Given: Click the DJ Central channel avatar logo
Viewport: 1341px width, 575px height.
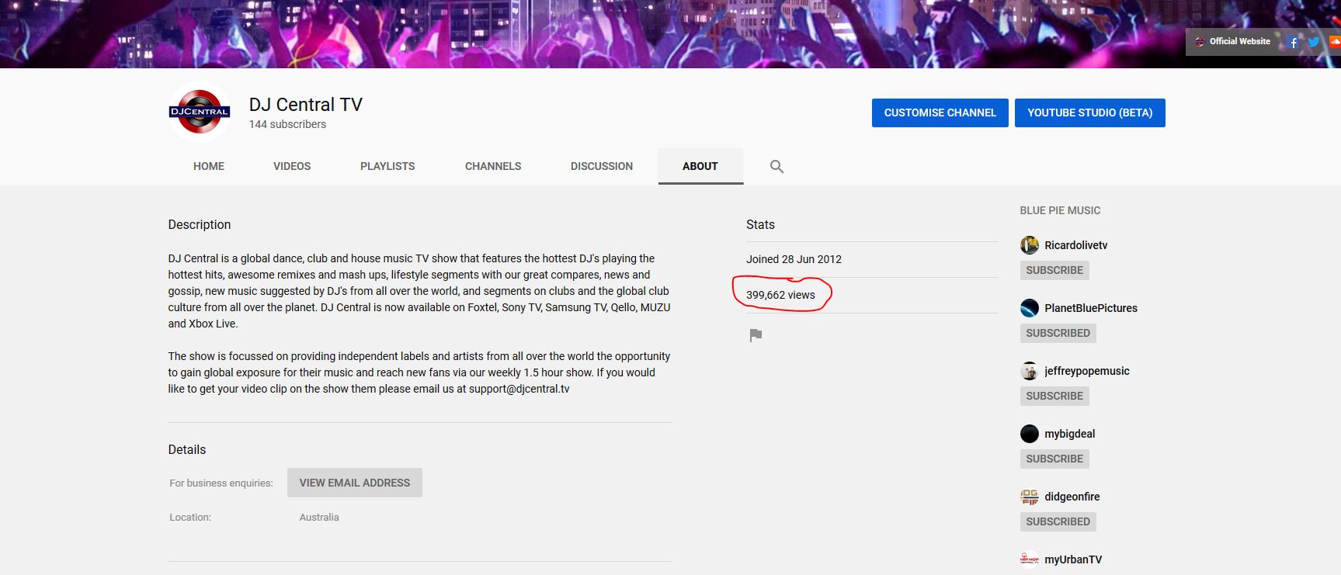Looking at the screenshot, I should point(200,112).
